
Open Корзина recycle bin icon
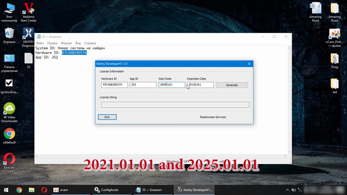(9, 35)
